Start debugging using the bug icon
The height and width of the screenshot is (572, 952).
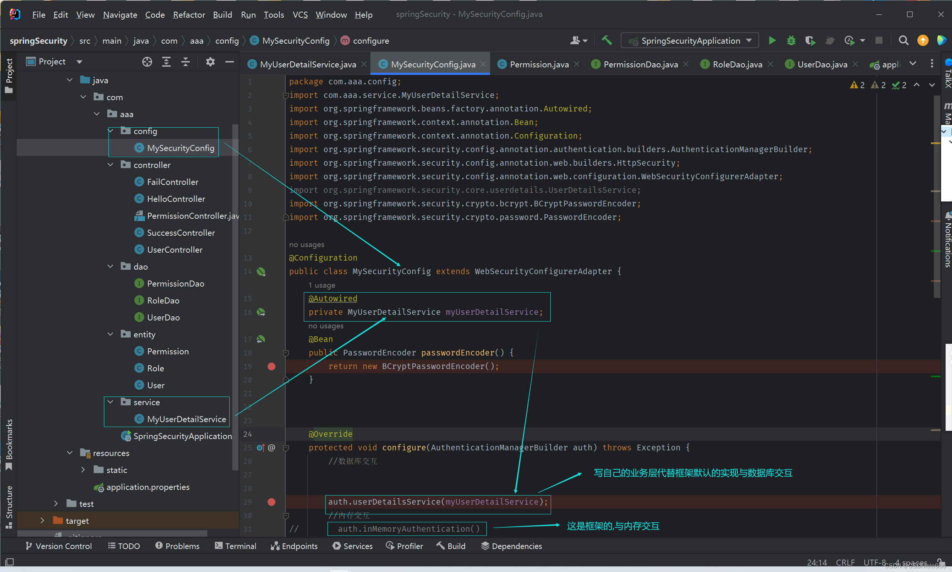(x=791, y=40)
